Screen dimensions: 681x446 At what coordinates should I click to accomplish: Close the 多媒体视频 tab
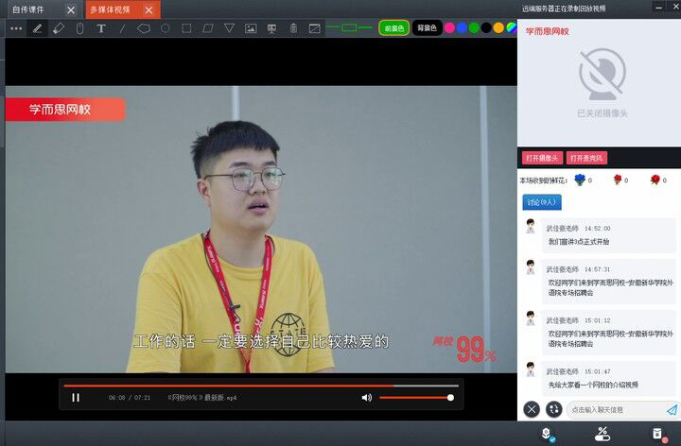coord(148,9)
